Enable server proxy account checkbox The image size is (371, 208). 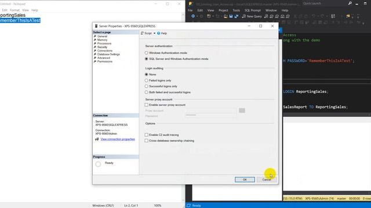pos(147,105)
